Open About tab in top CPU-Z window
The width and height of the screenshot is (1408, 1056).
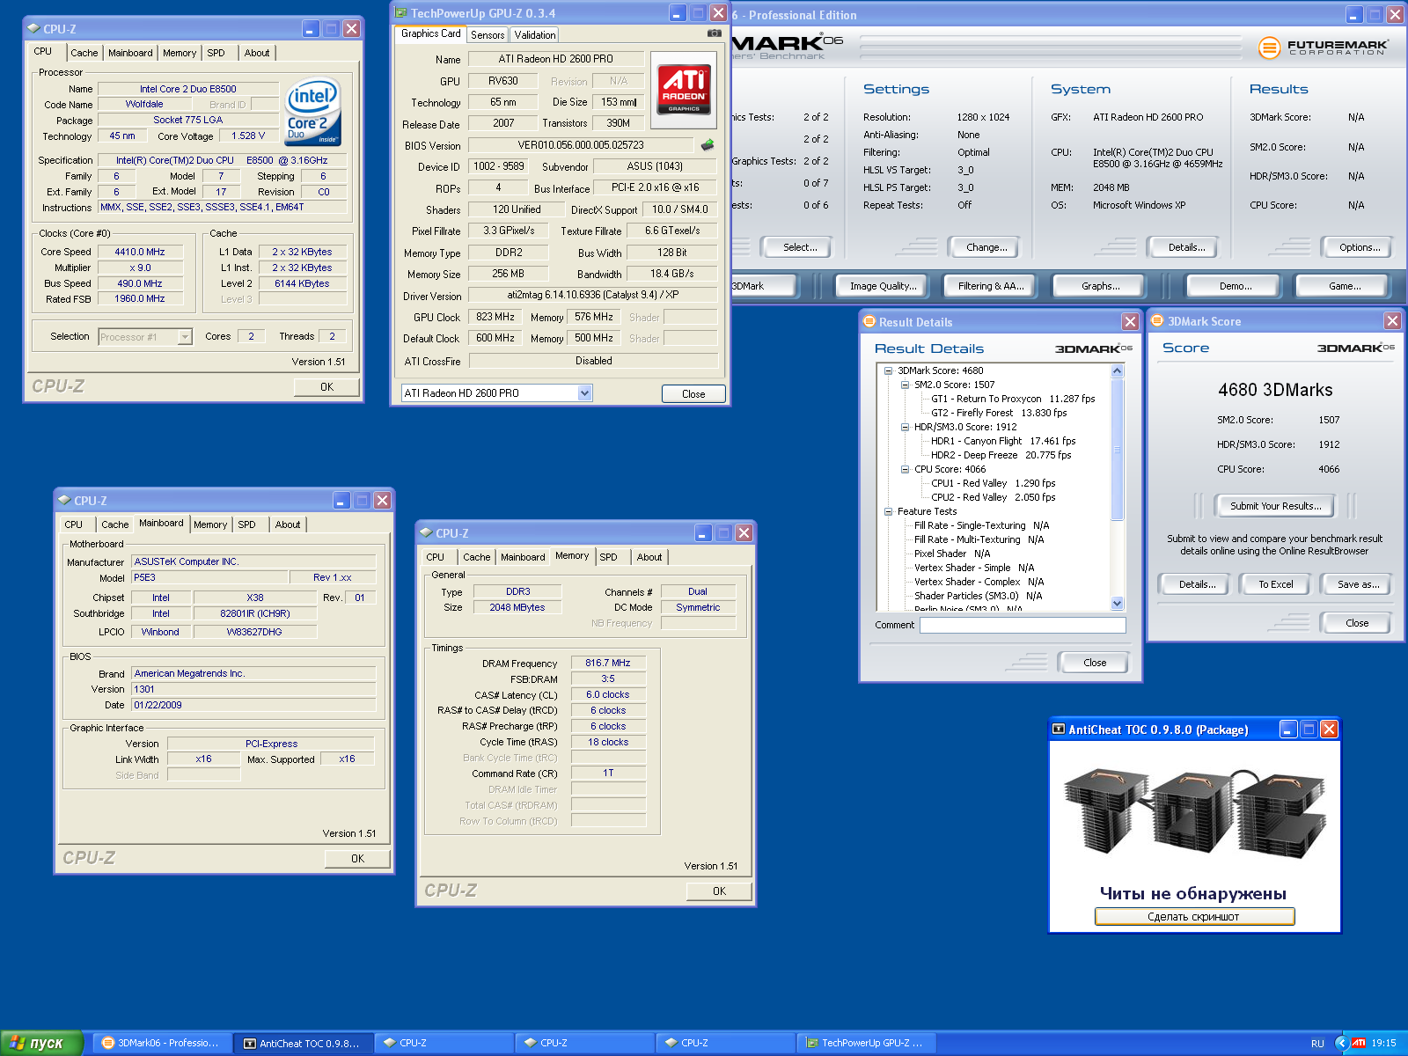257,53
